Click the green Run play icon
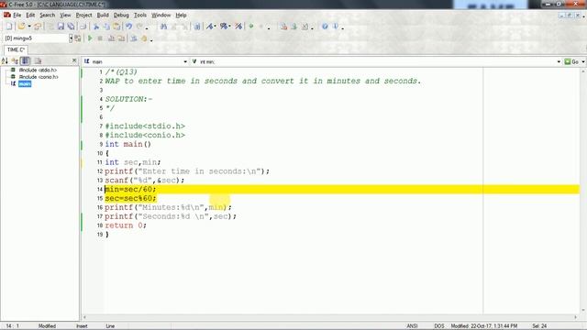This screenshot has width=587, height=330. point(90,38)
